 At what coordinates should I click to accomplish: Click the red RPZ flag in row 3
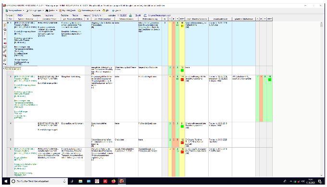point(182,80)
